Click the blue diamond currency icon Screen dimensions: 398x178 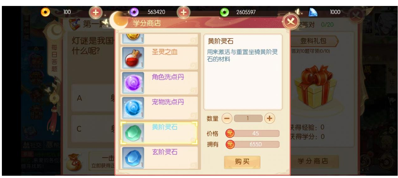313,12
